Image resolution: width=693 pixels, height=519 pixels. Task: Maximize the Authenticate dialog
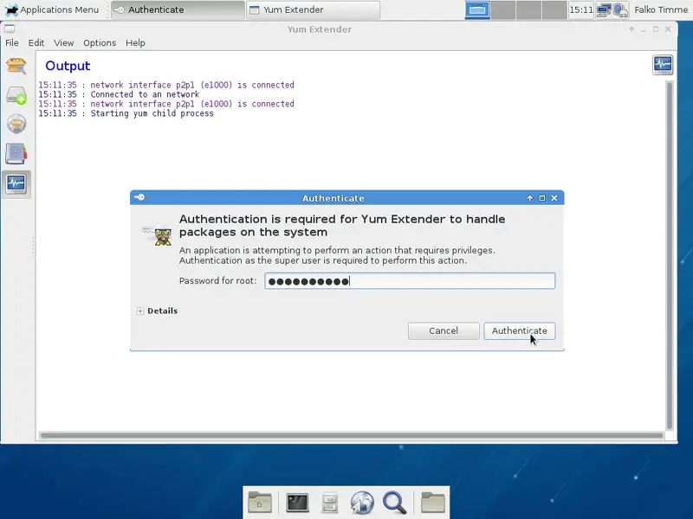click(x=542, y=198)
